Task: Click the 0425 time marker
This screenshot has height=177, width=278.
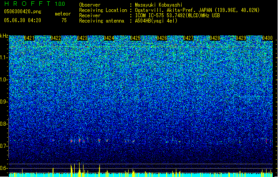Action: pyautogui.click(x=135, y=38)
